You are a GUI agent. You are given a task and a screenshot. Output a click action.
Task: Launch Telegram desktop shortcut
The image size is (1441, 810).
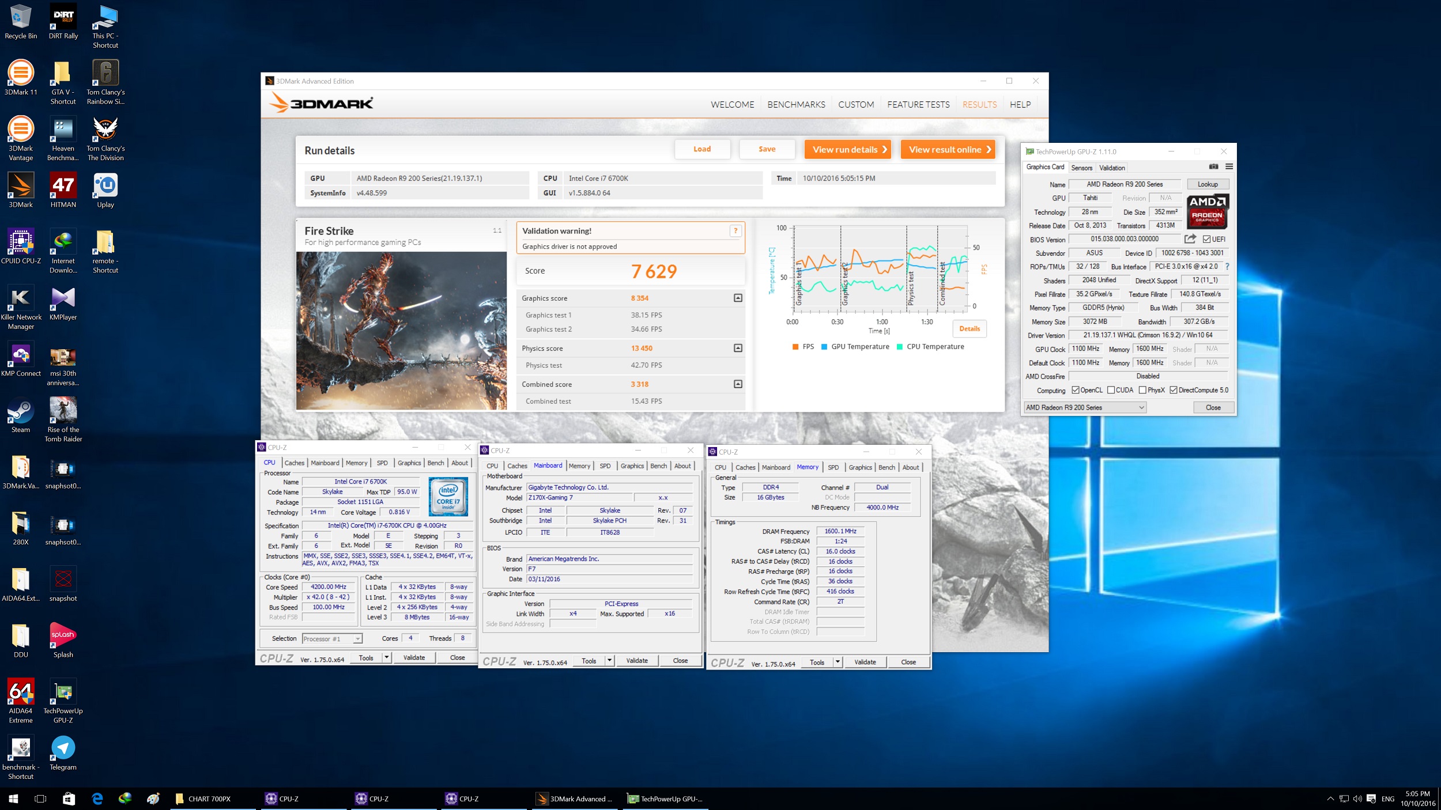coord(63,753)
